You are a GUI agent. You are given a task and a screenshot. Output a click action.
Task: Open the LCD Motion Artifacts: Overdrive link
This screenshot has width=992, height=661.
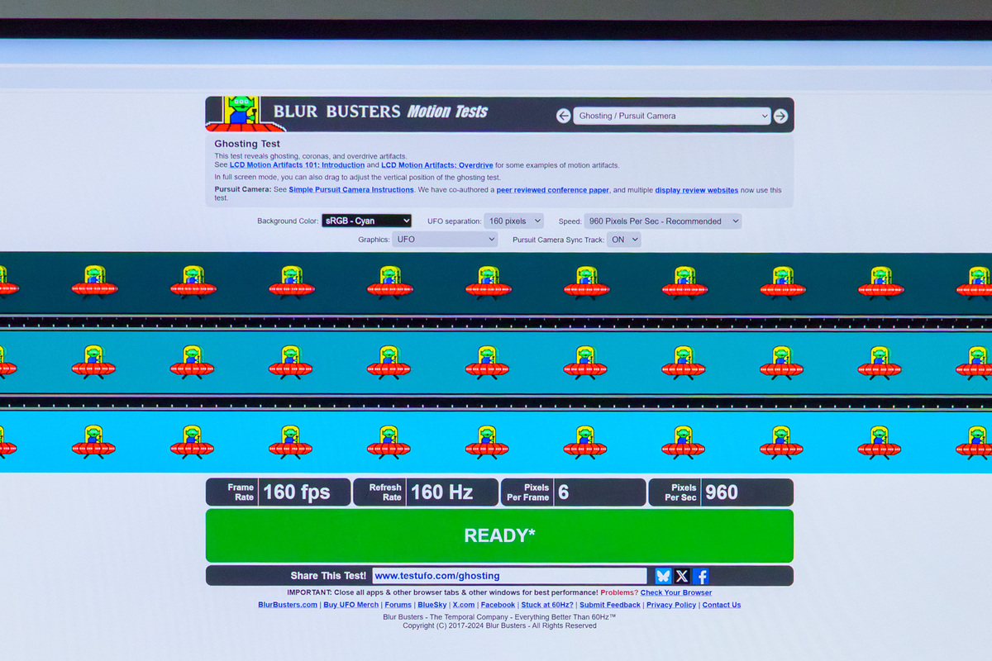click(x=437, y=165)
